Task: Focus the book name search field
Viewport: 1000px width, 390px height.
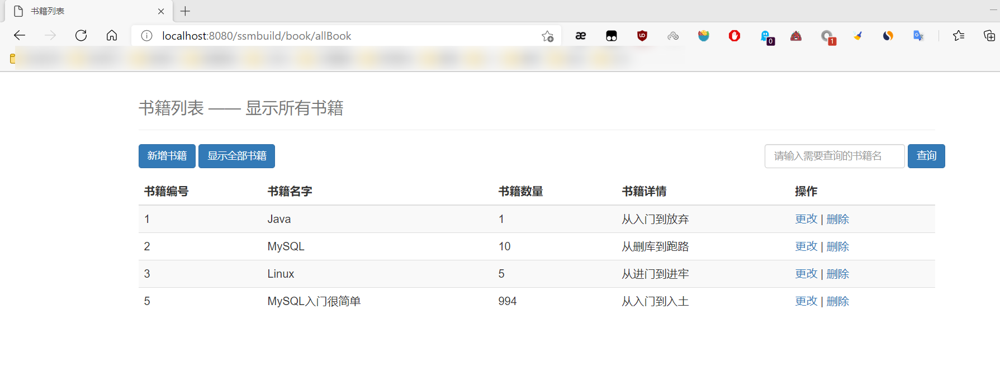Action: 834,156
